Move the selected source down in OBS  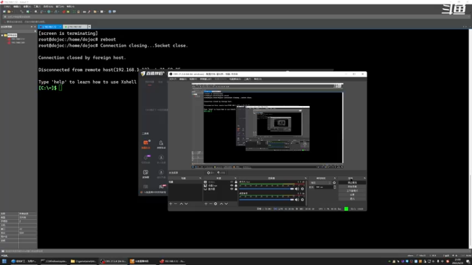coord(227,204)
